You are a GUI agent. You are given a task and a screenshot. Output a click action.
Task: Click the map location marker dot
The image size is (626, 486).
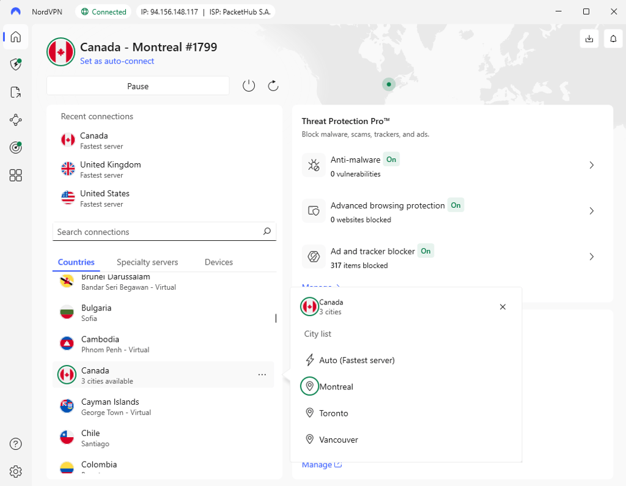[x=389, y=84]
